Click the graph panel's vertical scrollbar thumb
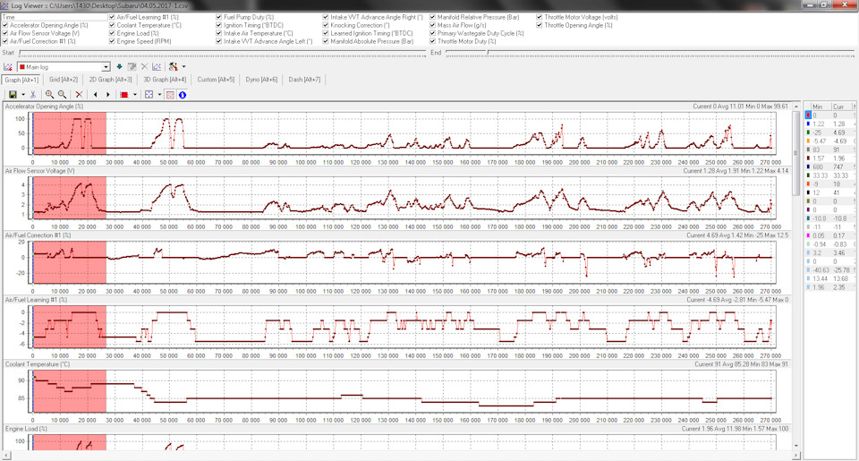Screen dimensions: 859x461 coord(796,153)
